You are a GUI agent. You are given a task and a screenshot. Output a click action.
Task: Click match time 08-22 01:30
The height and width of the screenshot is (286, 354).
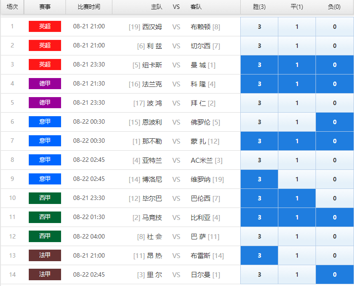89,217
